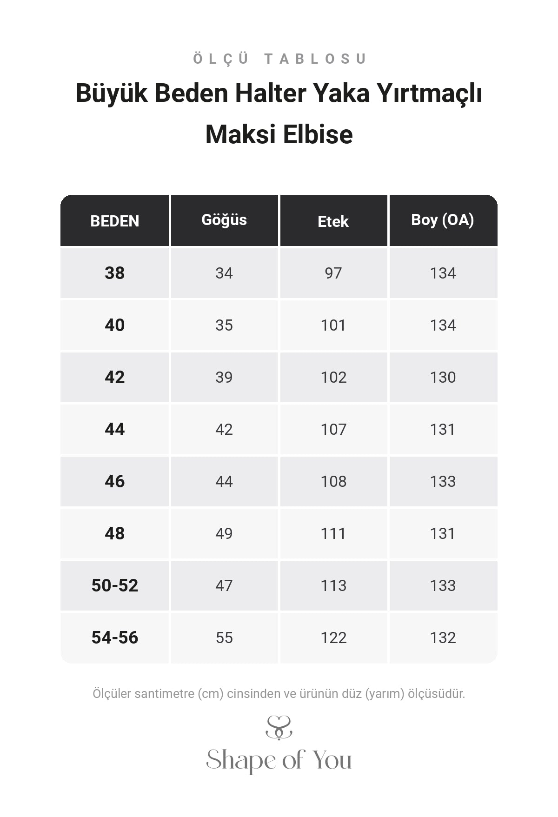Click the Göğüs value 55 cell
558x817 pixels.
tap(224, 638)
